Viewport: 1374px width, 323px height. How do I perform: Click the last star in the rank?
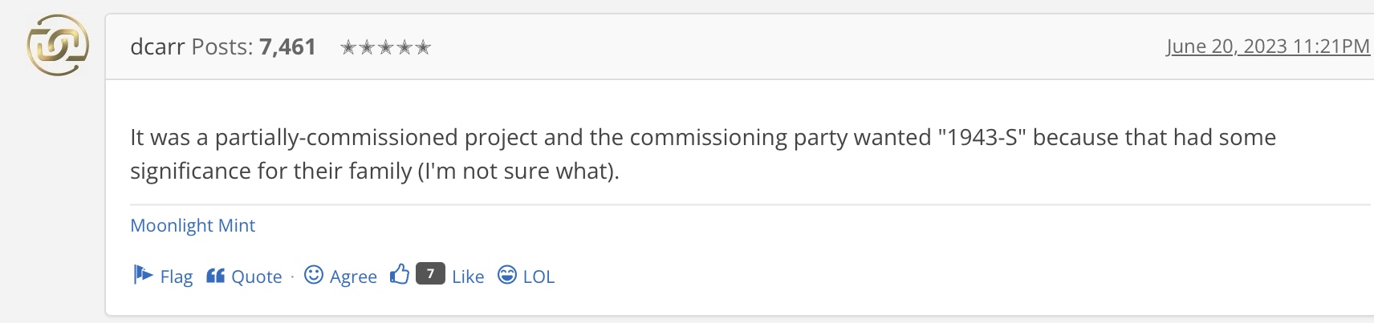click(424, 48)
